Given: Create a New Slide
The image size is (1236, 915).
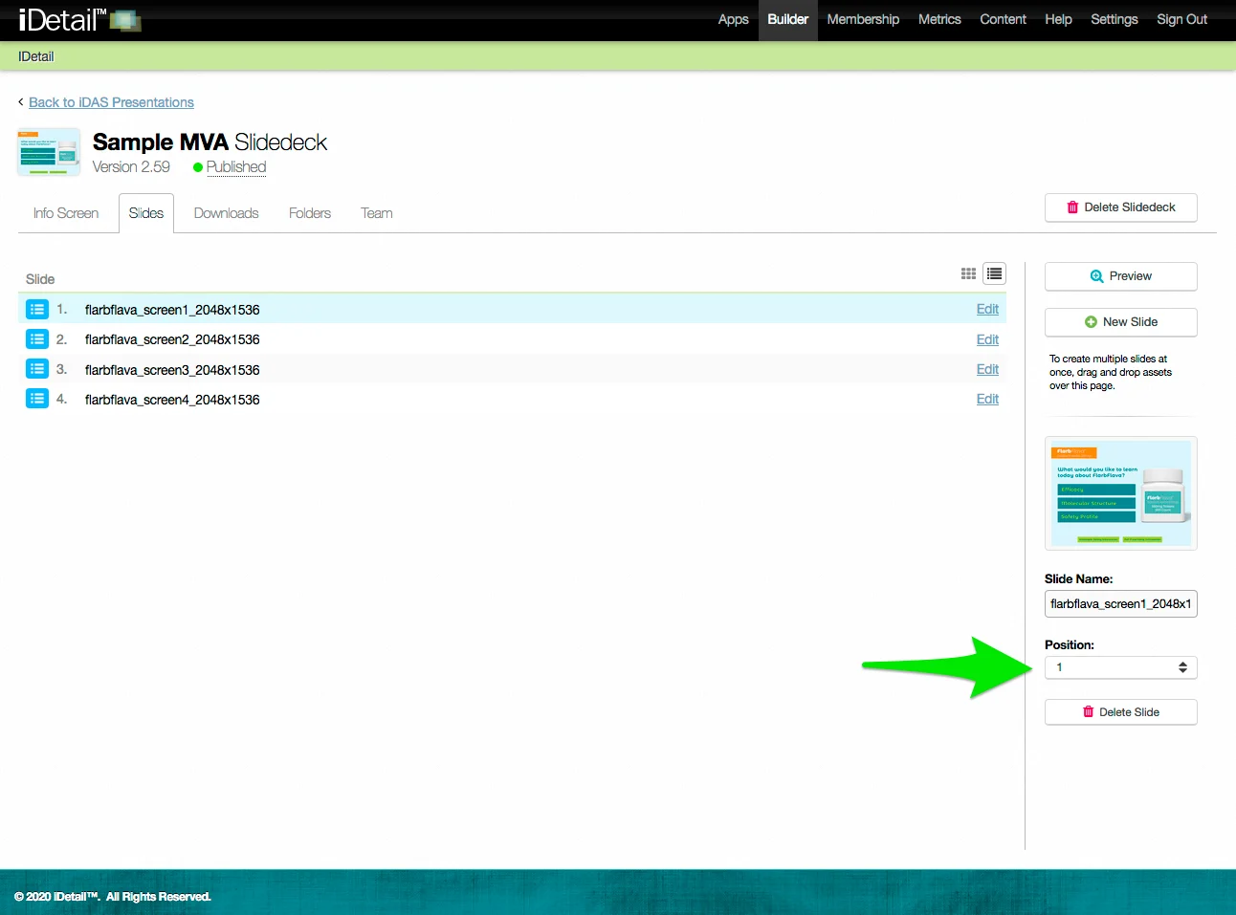Looking at the screenshot, I should (1121, 322).
